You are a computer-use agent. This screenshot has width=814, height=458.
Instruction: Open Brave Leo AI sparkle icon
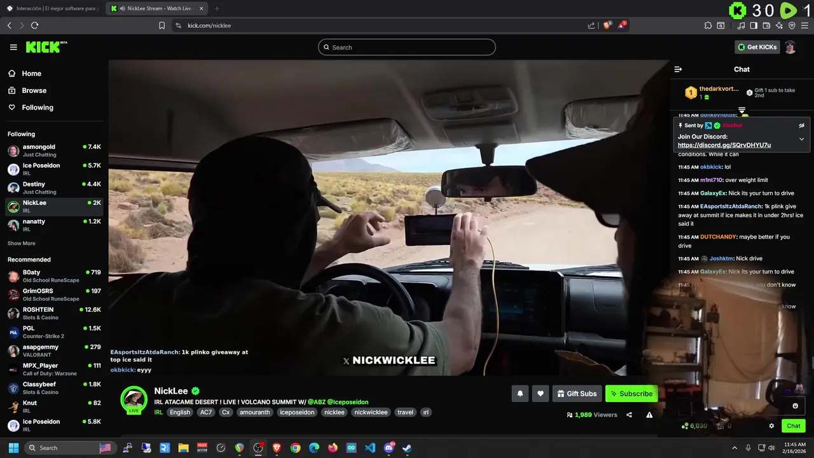click(779, 25)
